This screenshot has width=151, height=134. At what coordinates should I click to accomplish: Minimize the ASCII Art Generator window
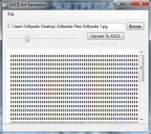(x=118, y=3)
